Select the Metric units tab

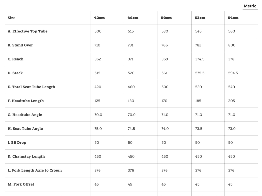[250, 6]
